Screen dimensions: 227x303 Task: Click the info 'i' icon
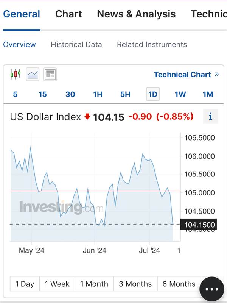click(x=210, y=116)
